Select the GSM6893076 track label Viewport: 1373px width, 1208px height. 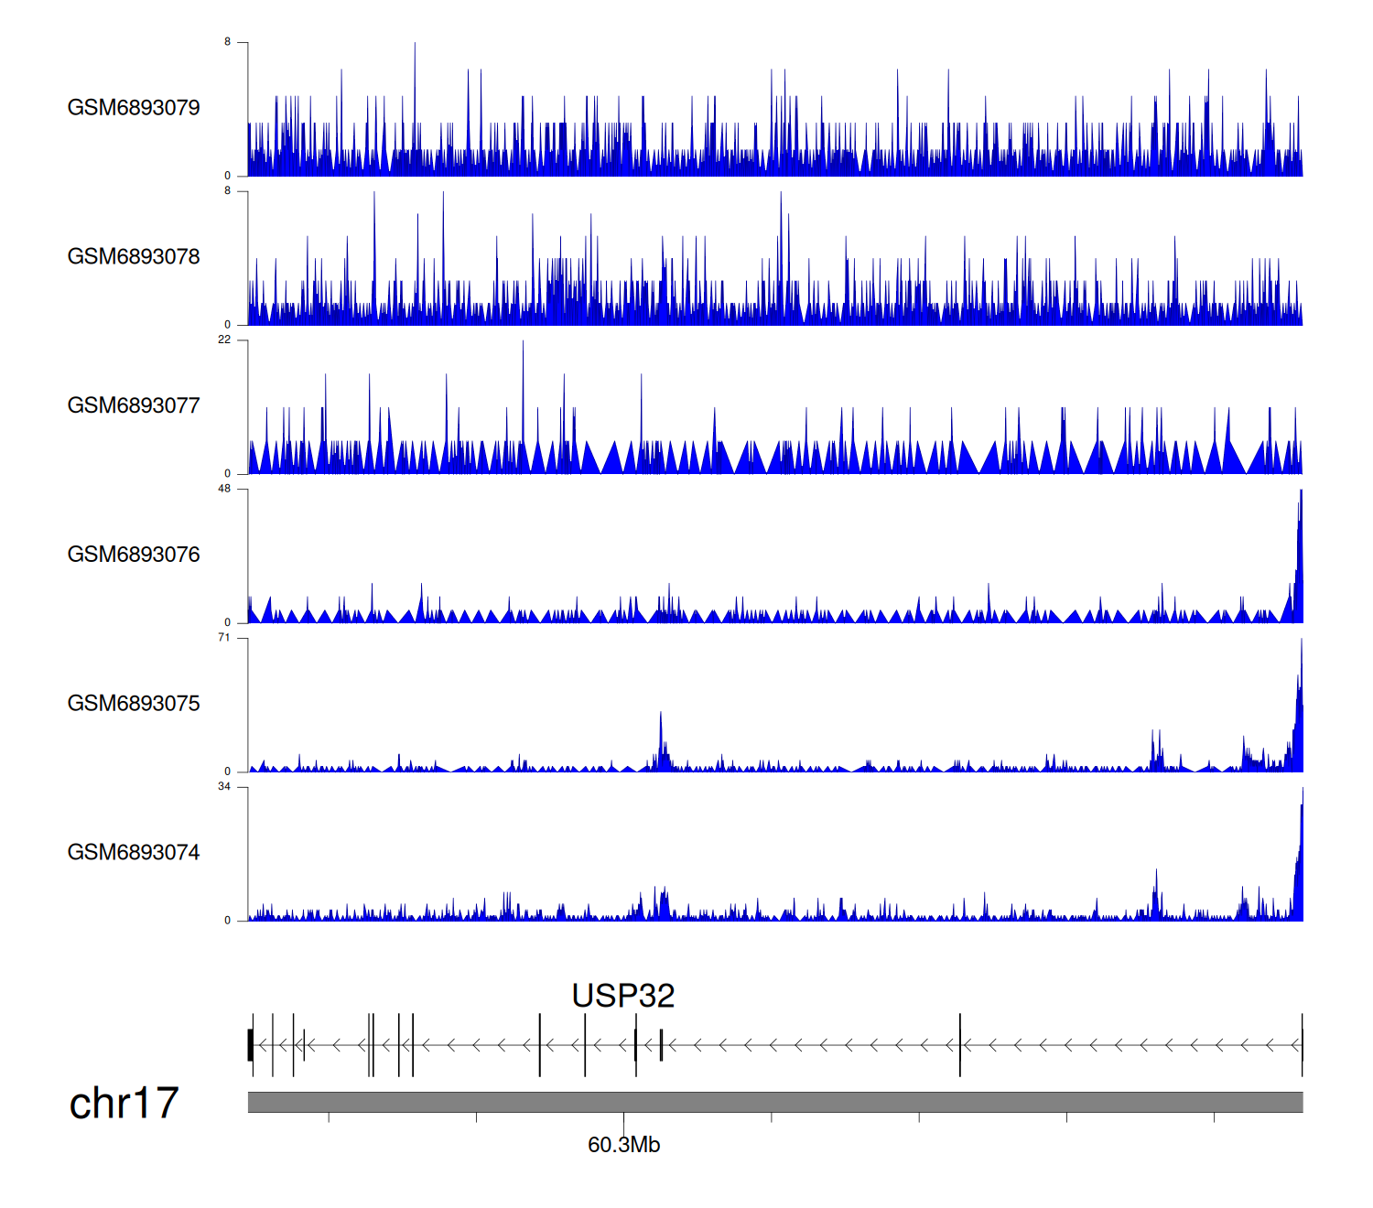pyautogui.click(x=134, y=555)
